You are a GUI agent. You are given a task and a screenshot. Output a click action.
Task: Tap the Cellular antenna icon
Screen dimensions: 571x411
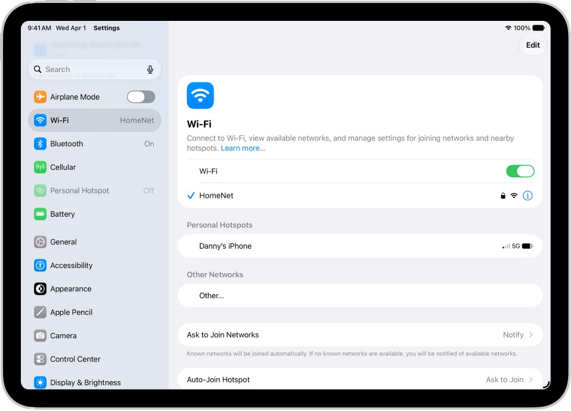(x=40, y=167)
